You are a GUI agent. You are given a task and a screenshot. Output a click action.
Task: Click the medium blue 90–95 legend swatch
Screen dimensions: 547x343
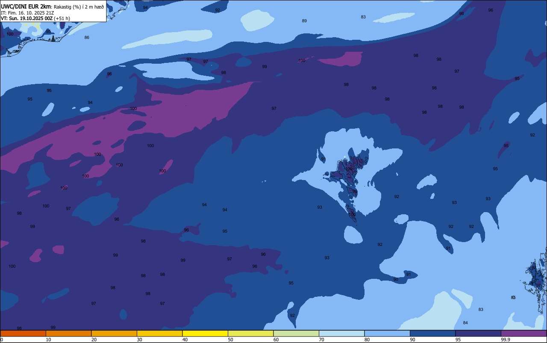click(x=432, y=333)
